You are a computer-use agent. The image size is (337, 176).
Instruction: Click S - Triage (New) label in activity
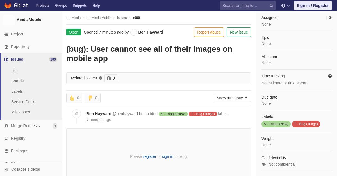pyautogui.click(x=173, y=114)
